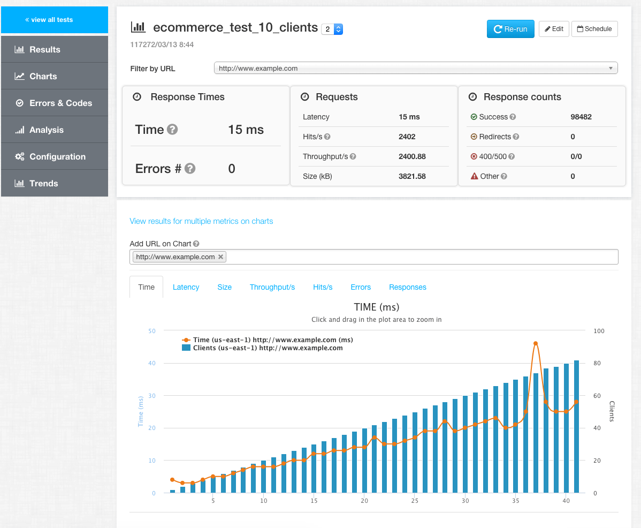Switch to the Throughput/s chart tab
The width and height of the screenshot is (641, 528).
(x=272, y=287)
